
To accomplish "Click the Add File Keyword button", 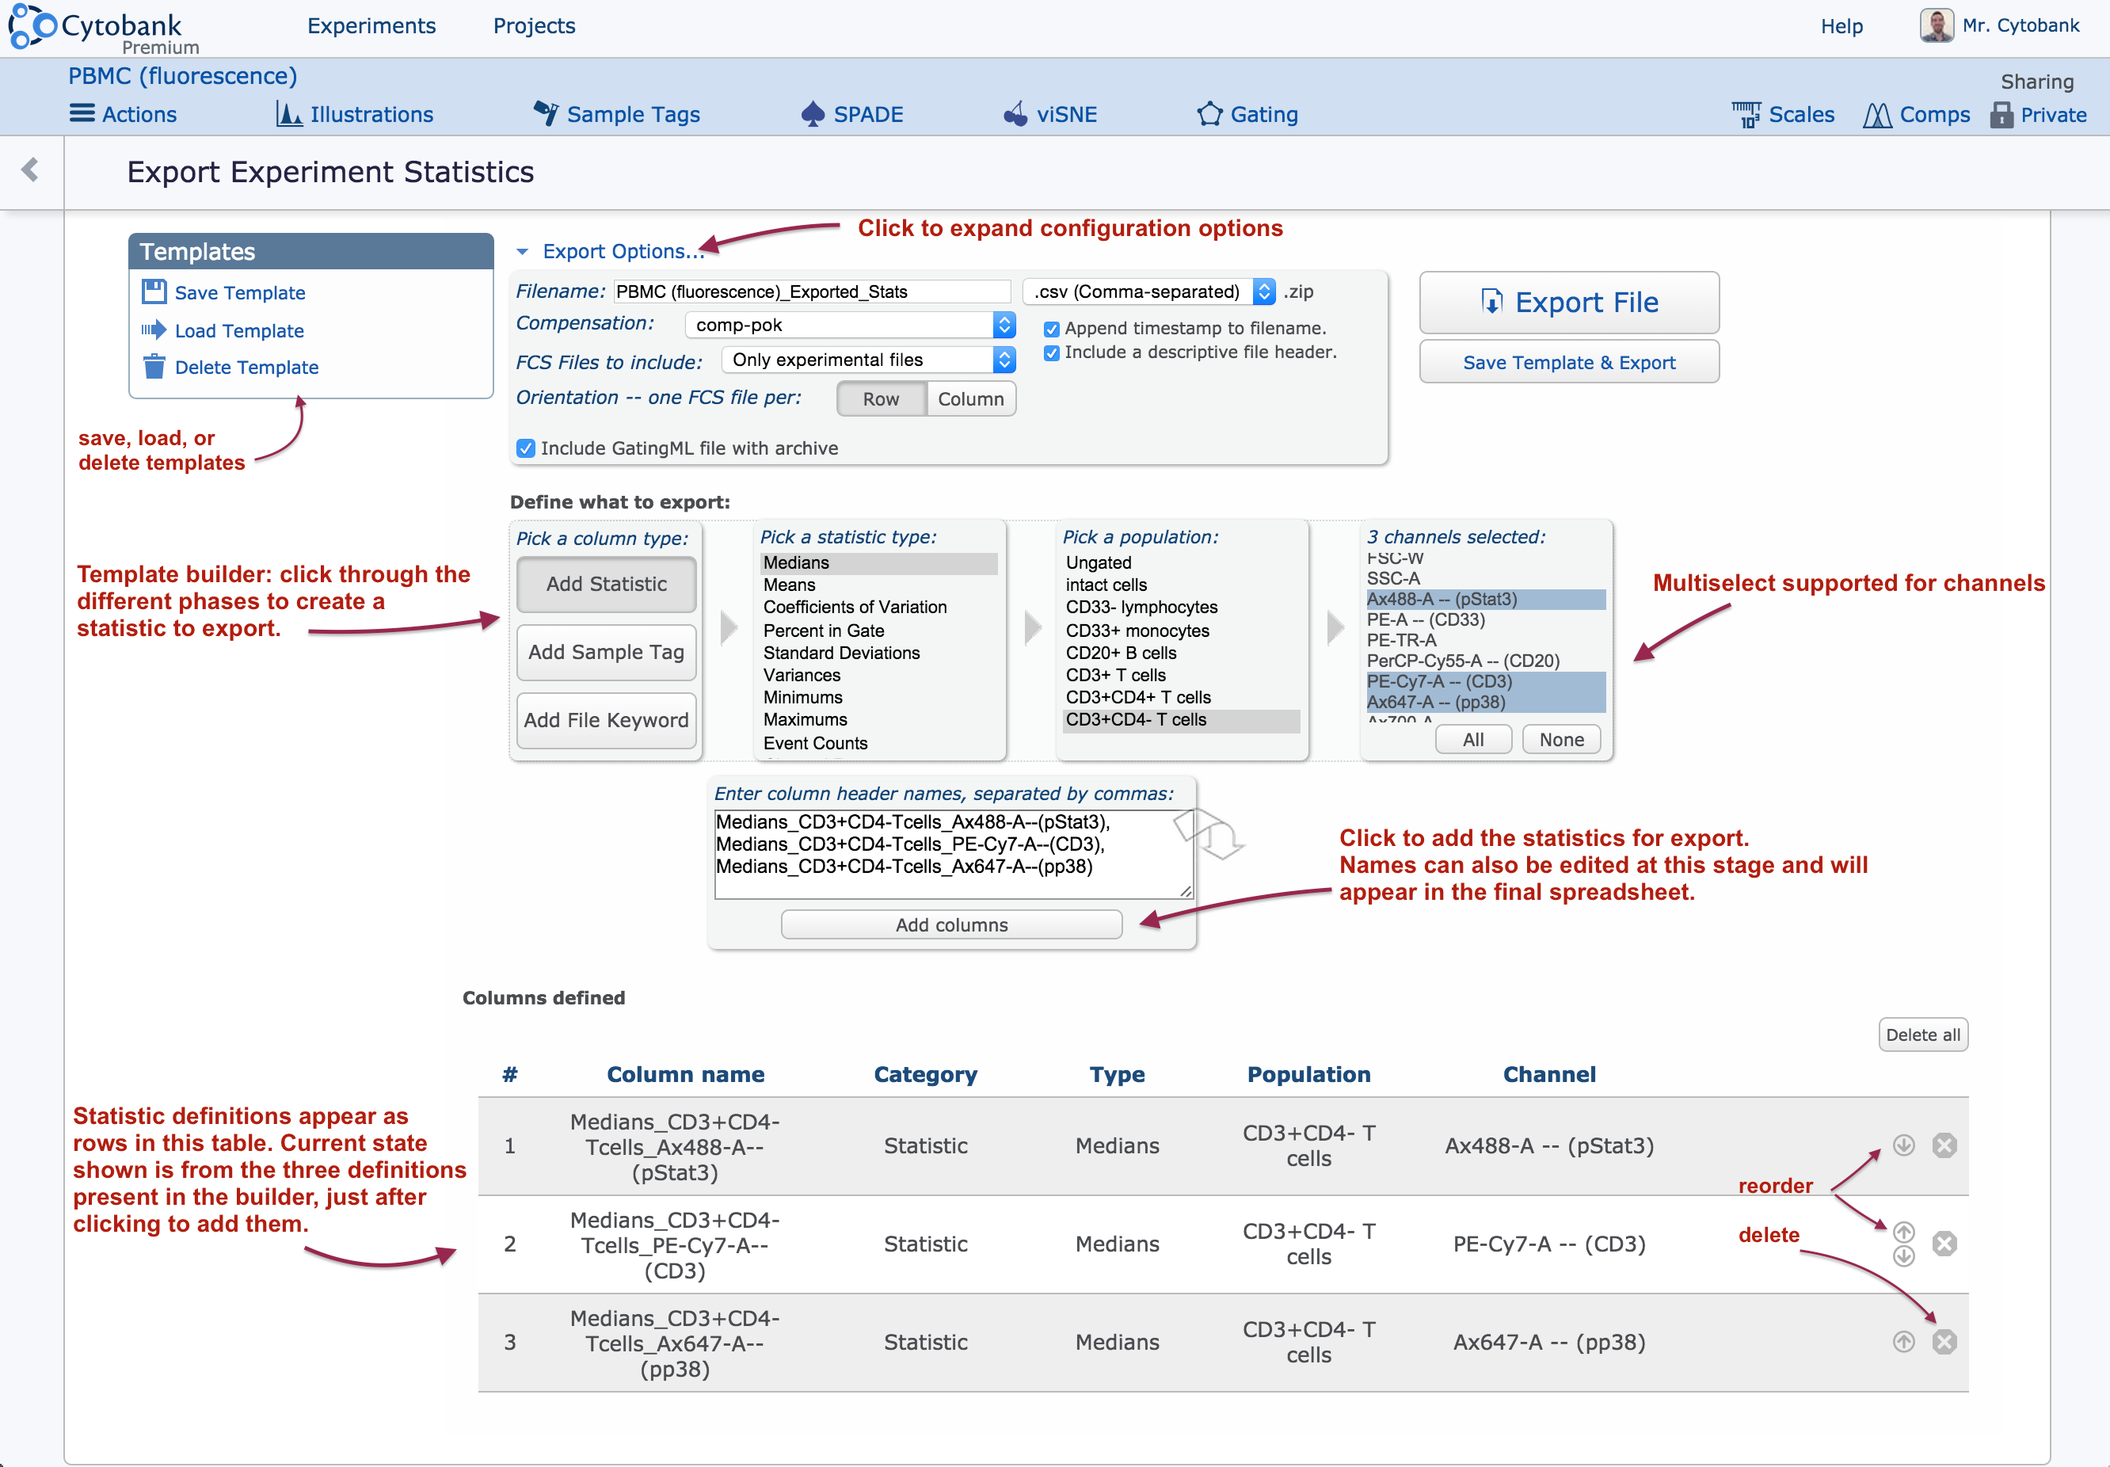I will [607, 720].
